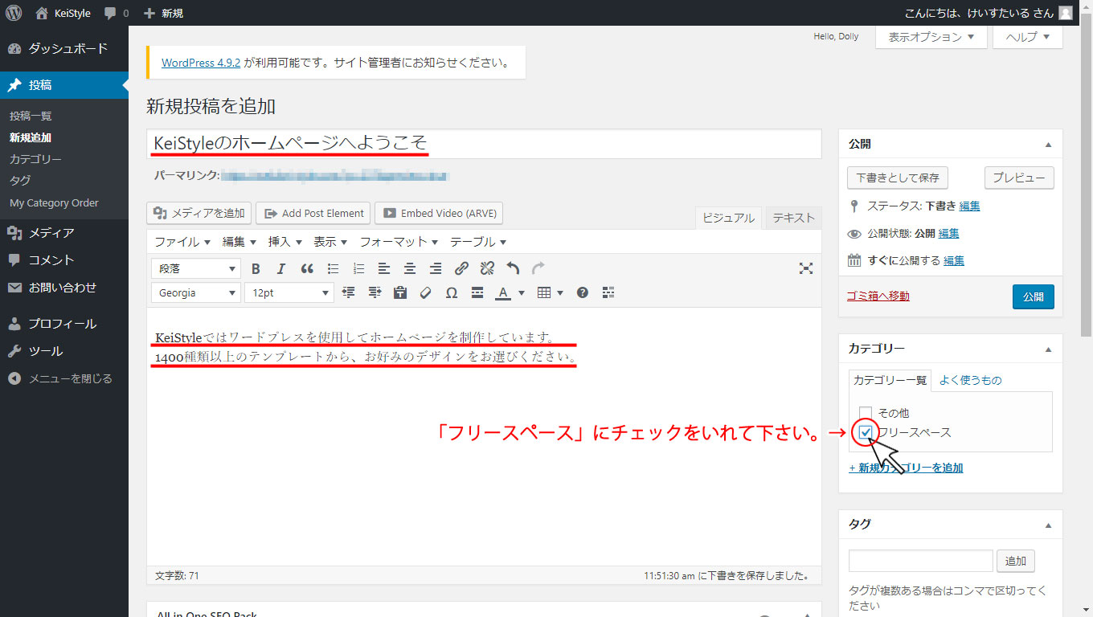1093x617 pixels.
Task: Insert special character with Omega icon
Action: click(x=452, y=293)
